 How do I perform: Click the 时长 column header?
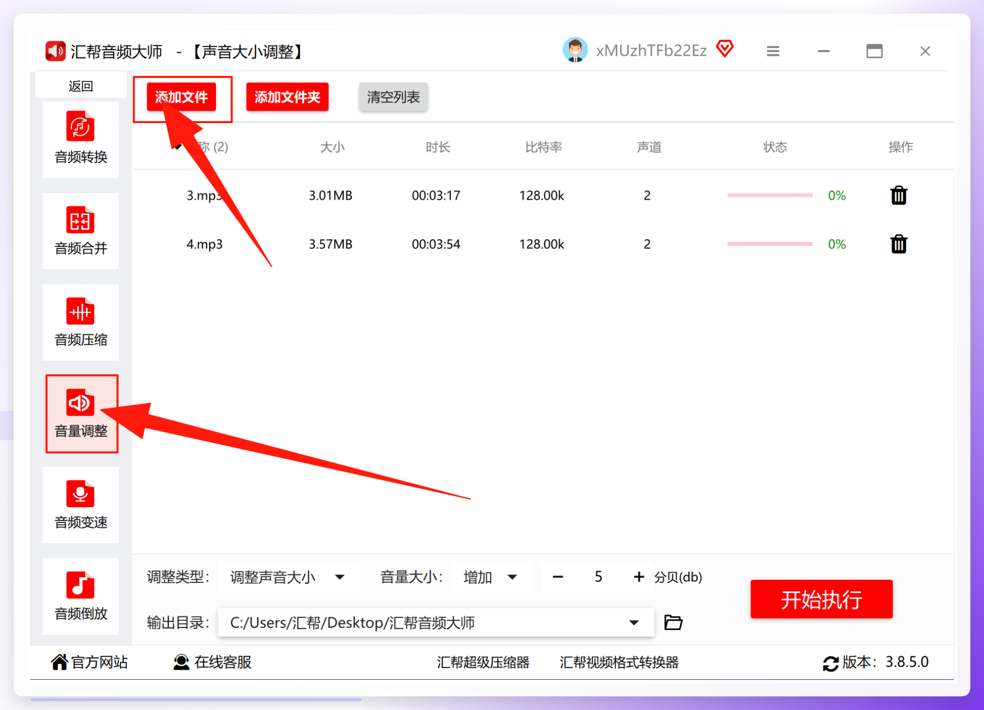click(x=438, y=147)
